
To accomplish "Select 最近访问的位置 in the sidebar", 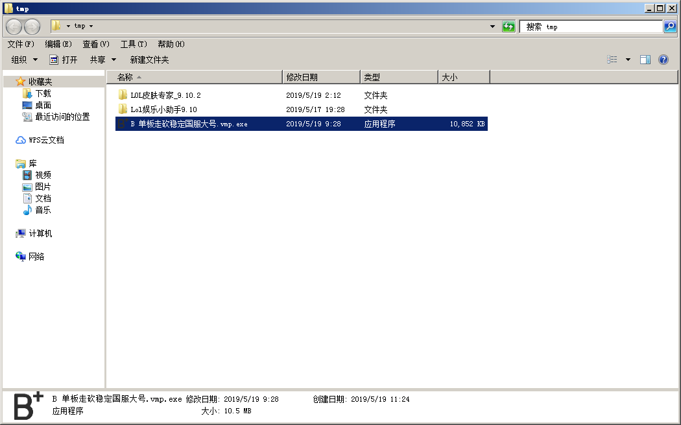I will click(x=62, y=117).
